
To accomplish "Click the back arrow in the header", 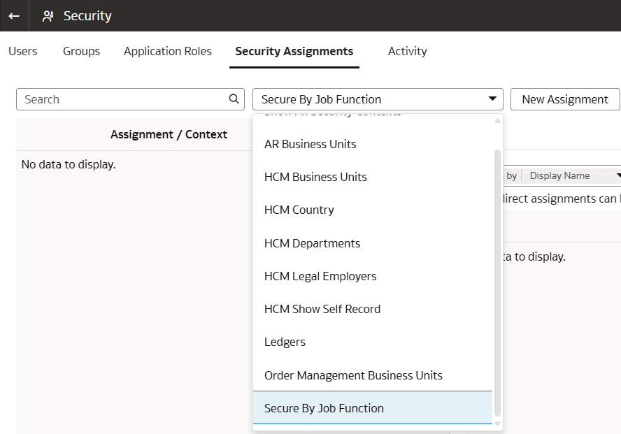I will (13, 15).
